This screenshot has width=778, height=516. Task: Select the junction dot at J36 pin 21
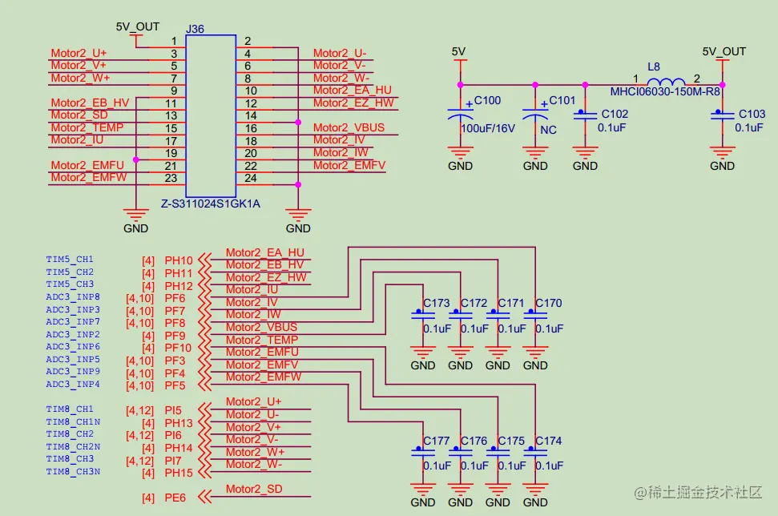click(136, 159)
